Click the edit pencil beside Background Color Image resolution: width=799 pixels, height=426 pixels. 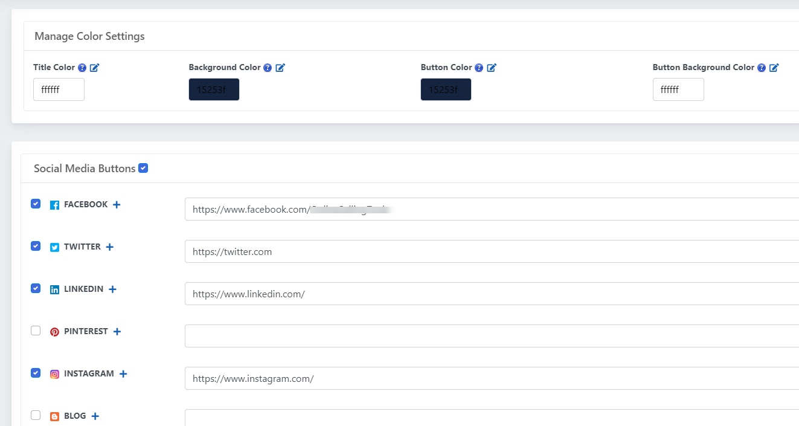pos(280,68)
